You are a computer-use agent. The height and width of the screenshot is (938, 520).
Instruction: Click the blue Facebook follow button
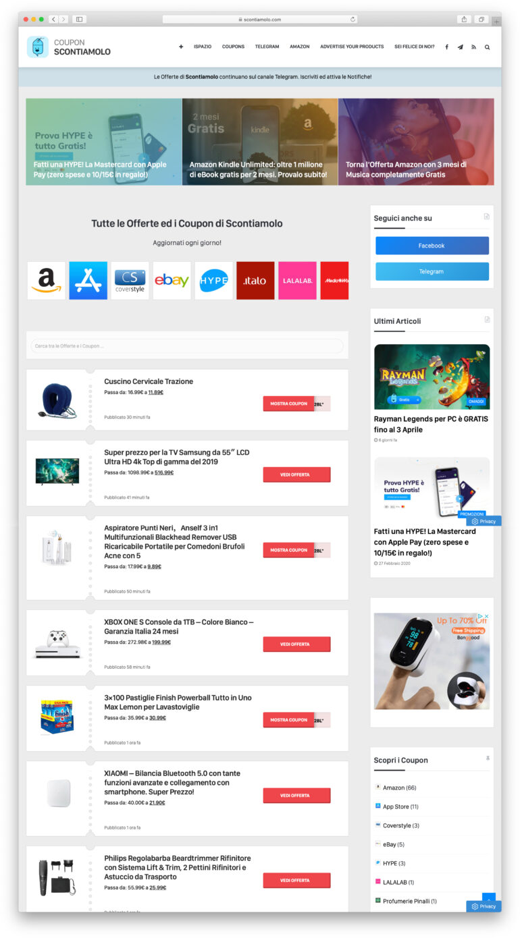432,246
